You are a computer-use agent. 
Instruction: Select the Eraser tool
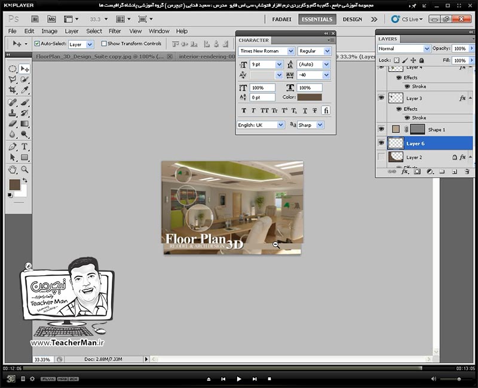(x=13, y=124)
